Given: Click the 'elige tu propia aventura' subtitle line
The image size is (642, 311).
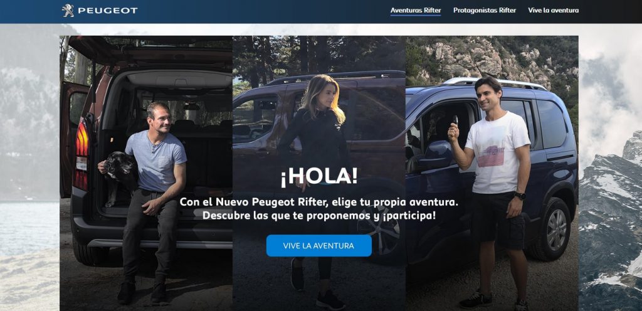Looking at the screenshot, I should (319, 202).
